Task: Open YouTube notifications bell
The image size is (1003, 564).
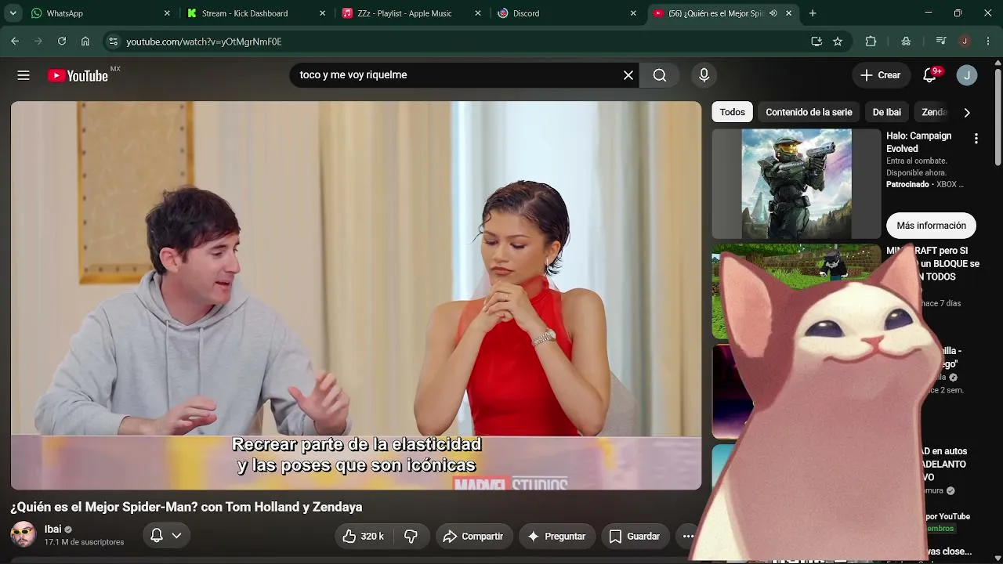Action: [929, 75]
